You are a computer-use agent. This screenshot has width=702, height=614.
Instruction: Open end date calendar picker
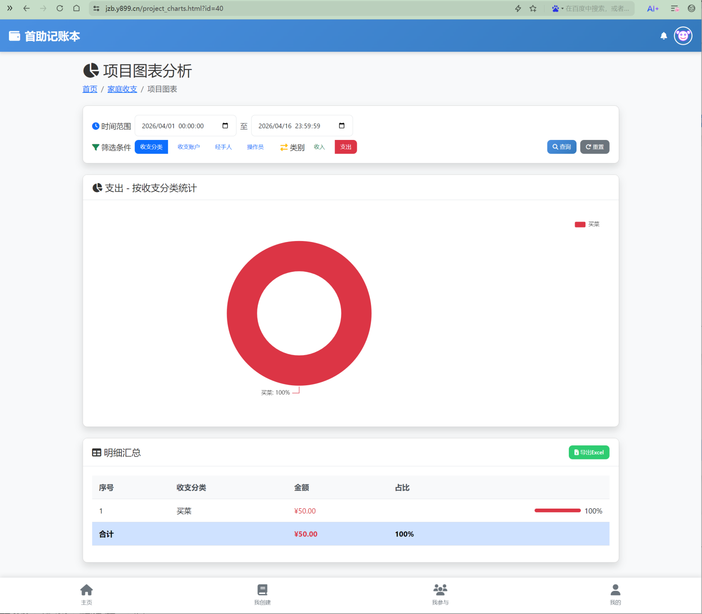tap(342, 126)
